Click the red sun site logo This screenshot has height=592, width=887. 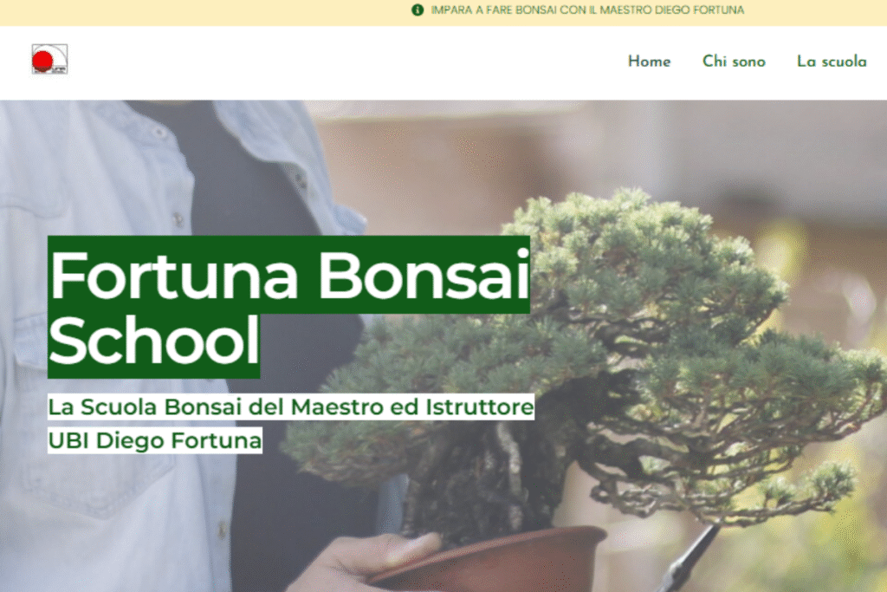point(49,59)
